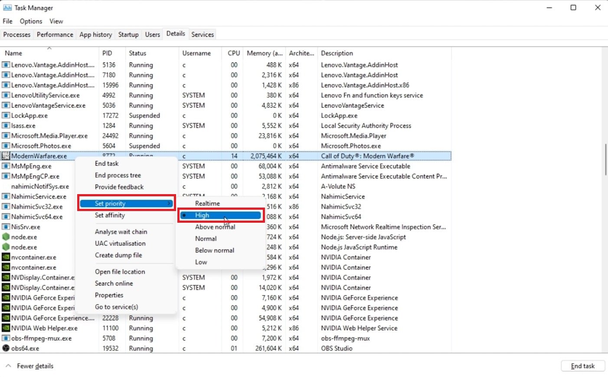Open the Options menu
Viewport: 608px width, 377px height.
point(31,21)
